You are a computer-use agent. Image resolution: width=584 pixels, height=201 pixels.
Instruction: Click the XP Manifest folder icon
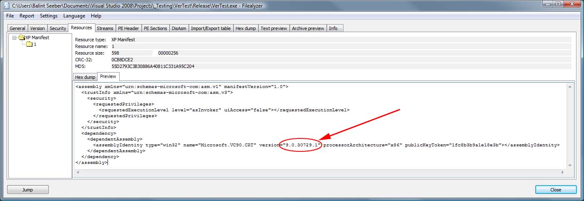(x=22, y=38)
